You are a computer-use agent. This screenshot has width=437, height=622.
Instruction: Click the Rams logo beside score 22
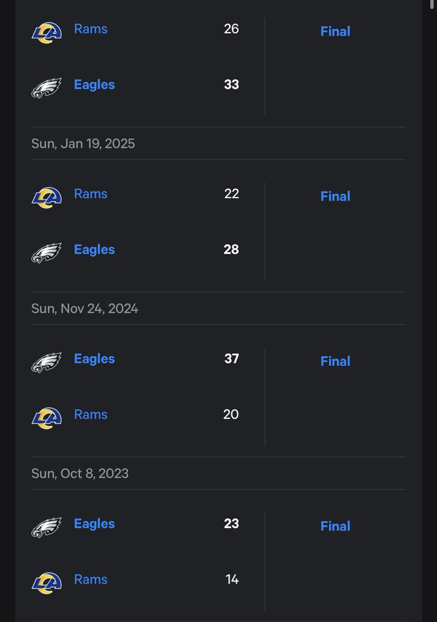coord(47,197)
